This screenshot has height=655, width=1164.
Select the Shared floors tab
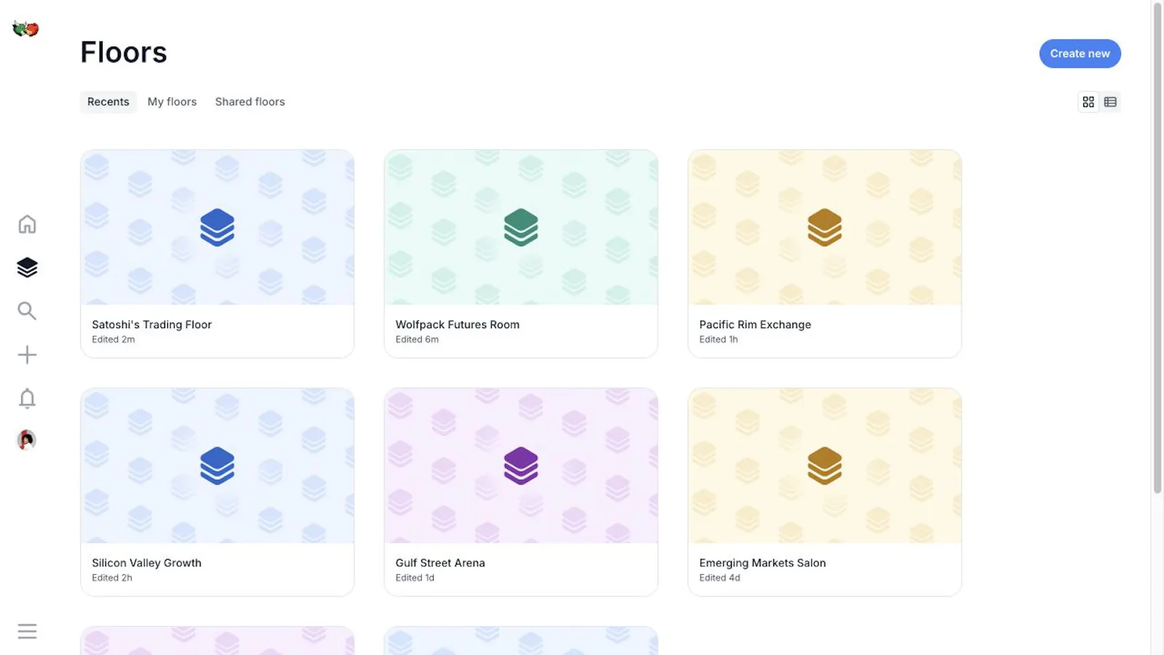pos(250,102)
